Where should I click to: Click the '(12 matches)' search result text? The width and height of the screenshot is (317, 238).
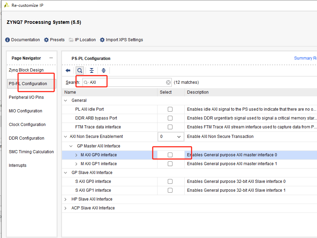tap(186, 82)
